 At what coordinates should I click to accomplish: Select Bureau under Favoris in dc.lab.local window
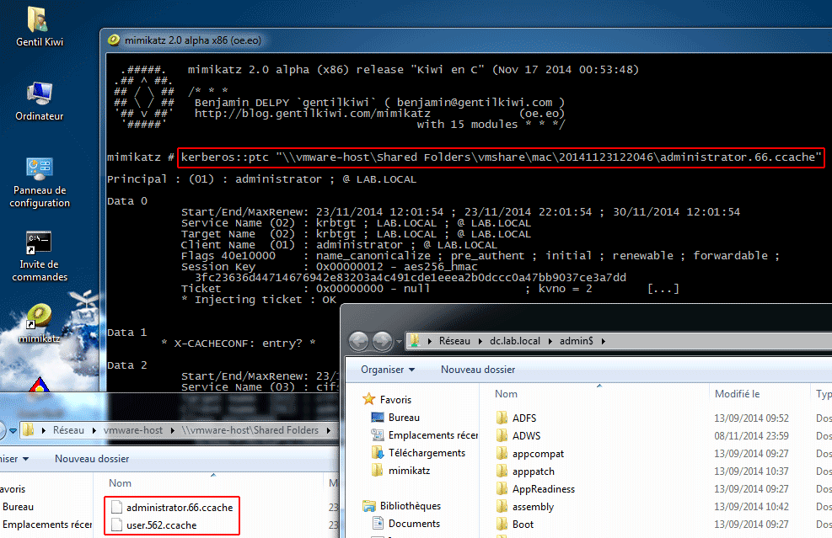(x=403, y=418)
